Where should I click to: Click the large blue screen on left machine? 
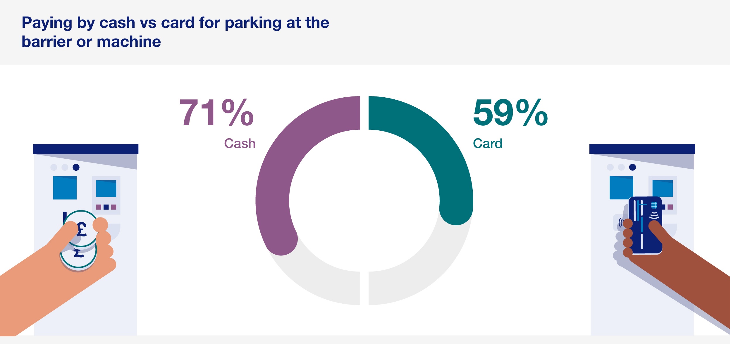(x=65, y=188)
